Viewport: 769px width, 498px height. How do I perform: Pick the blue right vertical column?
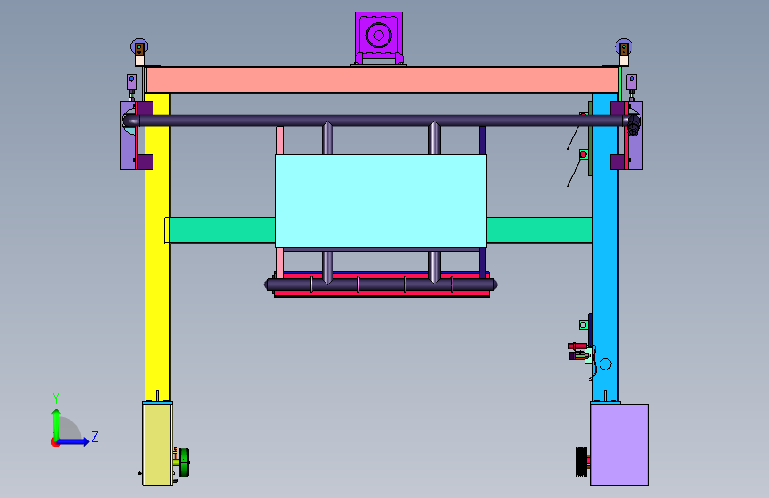pyautogui.click(x=605, y=247)
